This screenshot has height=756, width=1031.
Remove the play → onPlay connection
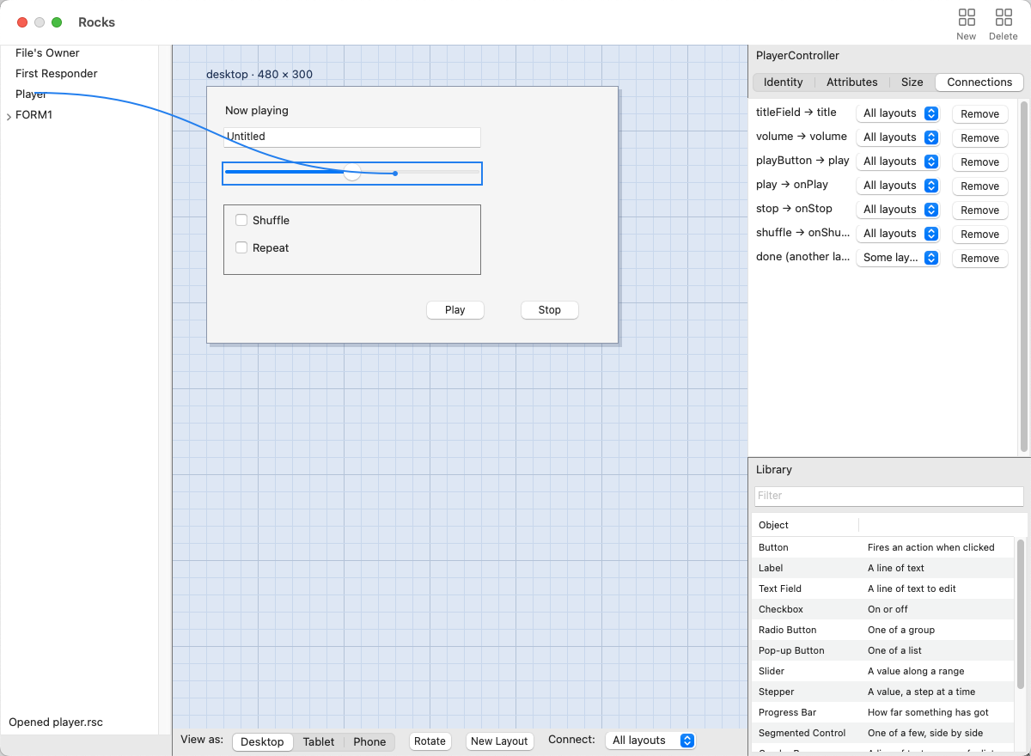point(979,186)
